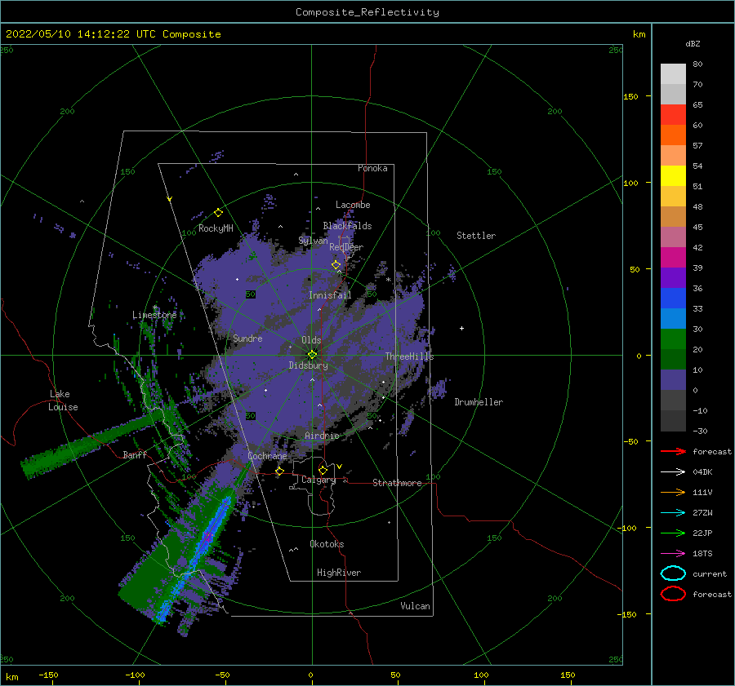Select the yellow diamond marker below Cochrane
Image resolution: width=735 pixels, height=686 pixels.
click(280, 471)
